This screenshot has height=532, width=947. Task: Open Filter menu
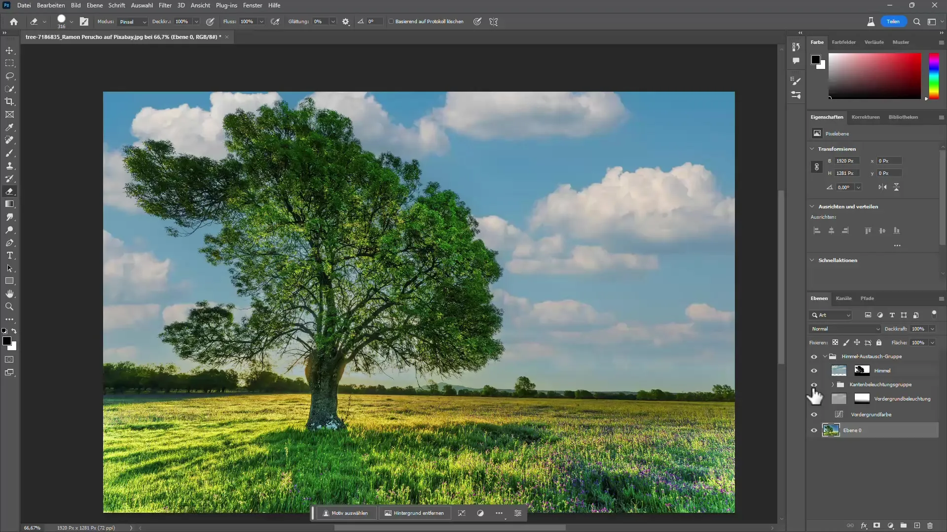165,5
